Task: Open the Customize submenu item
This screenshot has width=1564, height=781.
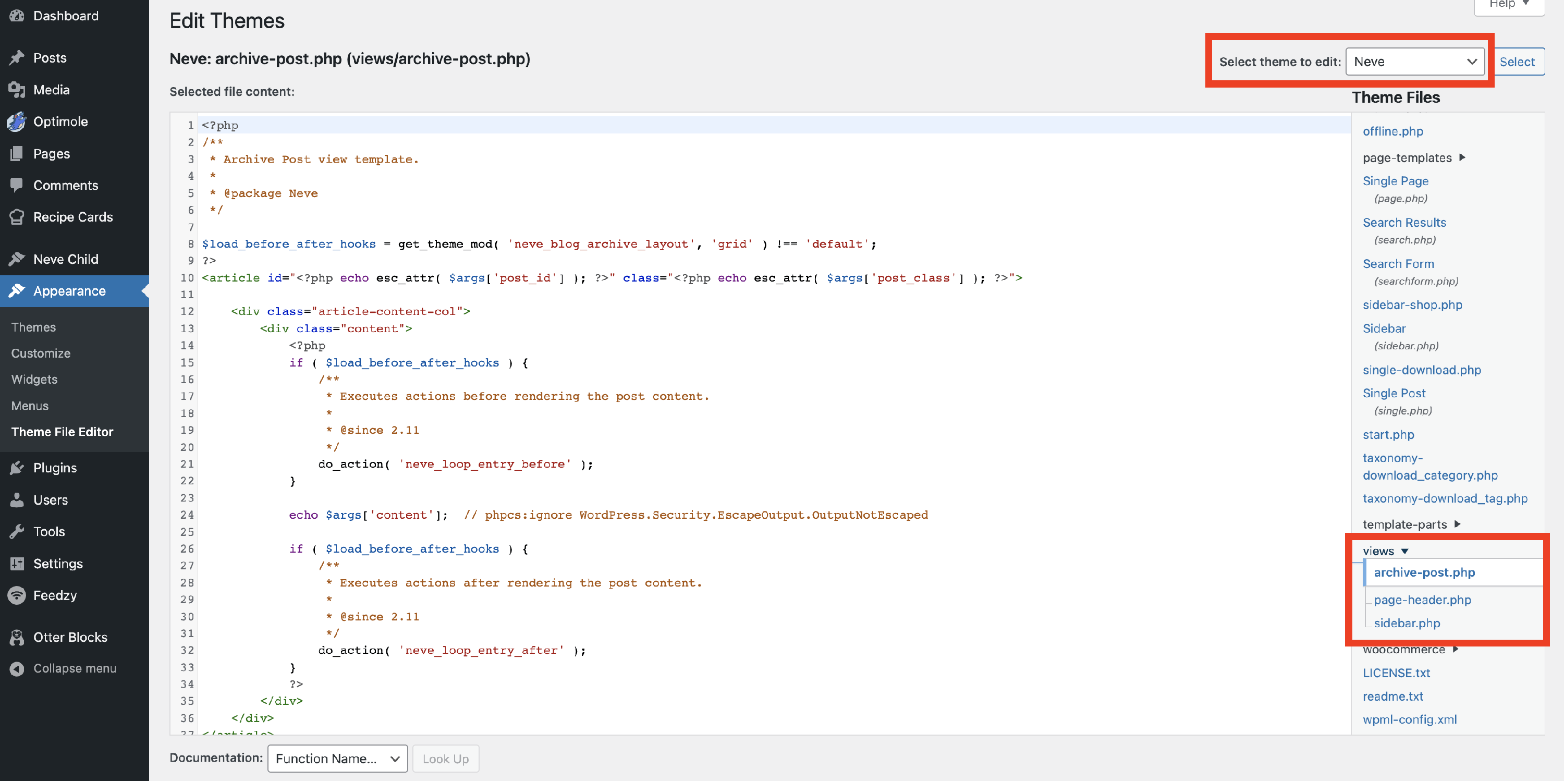Action: point(41,353)
